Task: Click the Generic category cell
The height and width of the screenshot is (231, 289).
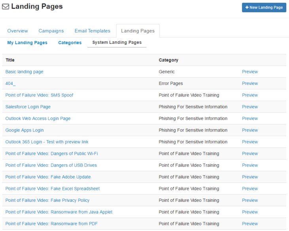Action: 166,71
